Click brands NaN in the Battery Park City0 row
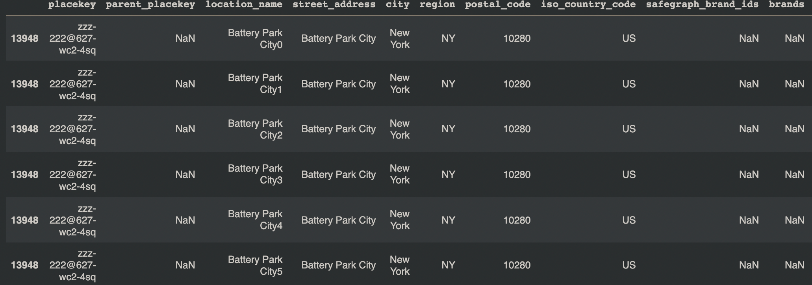The height and width of the screenshot is (285, 812). [x=795, y=39]
